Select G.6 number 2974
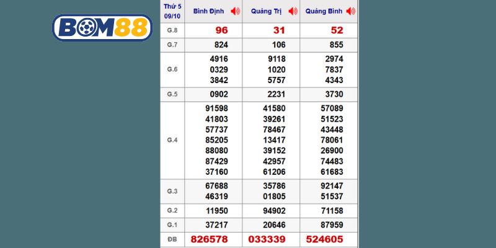The width and height of the screenshot is (496, 248). (x=334, y=59)
